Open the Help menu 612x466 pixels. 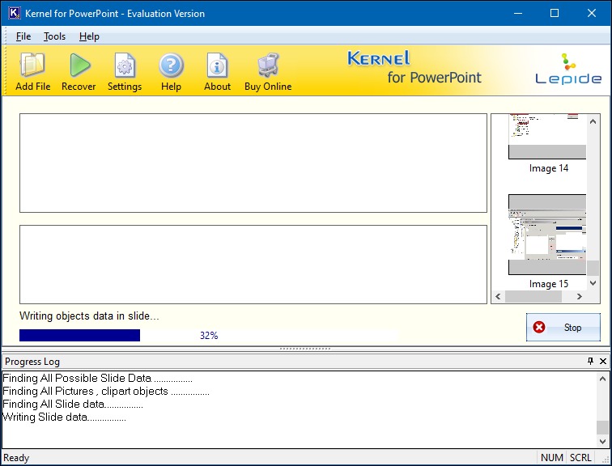(89, 36)
